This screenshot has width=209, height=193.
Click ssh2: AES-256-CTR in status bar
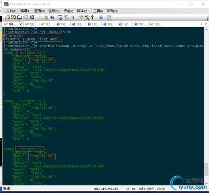106,189
